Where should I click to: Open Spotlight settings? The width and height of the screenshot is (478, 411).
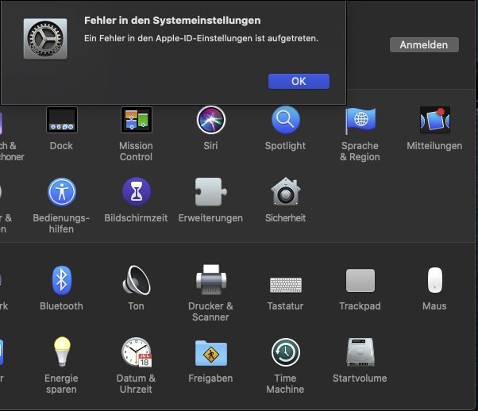tap(285, 121)
